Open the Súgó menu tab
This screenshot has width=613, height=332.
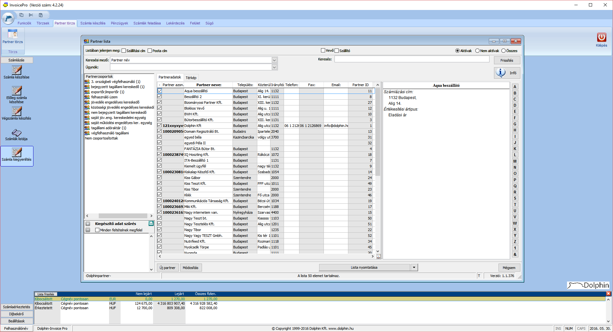click(209, 23)
